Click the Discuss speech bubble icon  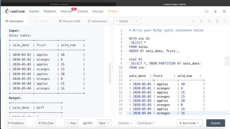click(x=60, y=21)
